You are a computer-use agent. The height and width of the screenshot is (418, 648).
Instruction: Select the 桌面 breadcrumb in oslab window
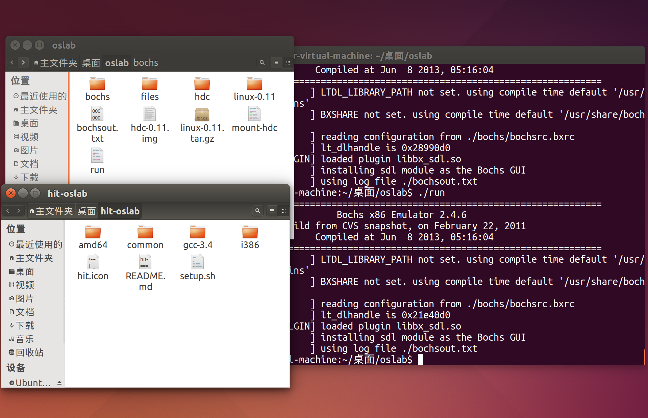[x=91, y=62]
